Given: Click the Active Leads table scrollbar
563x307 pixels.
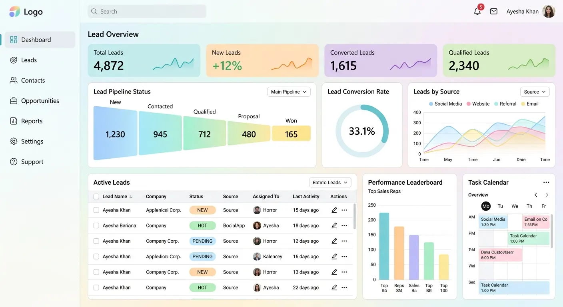Looking at the screenshot, I should [x=354, y=215].
